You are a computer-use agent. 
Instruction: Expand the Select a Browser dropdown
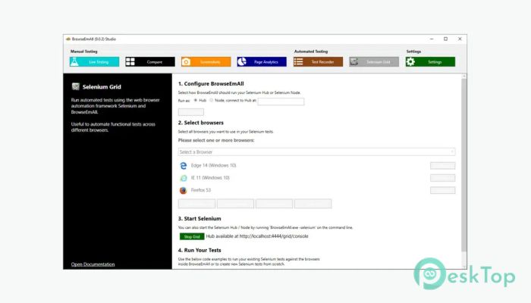pyautogui.click(x=316, y=151)
